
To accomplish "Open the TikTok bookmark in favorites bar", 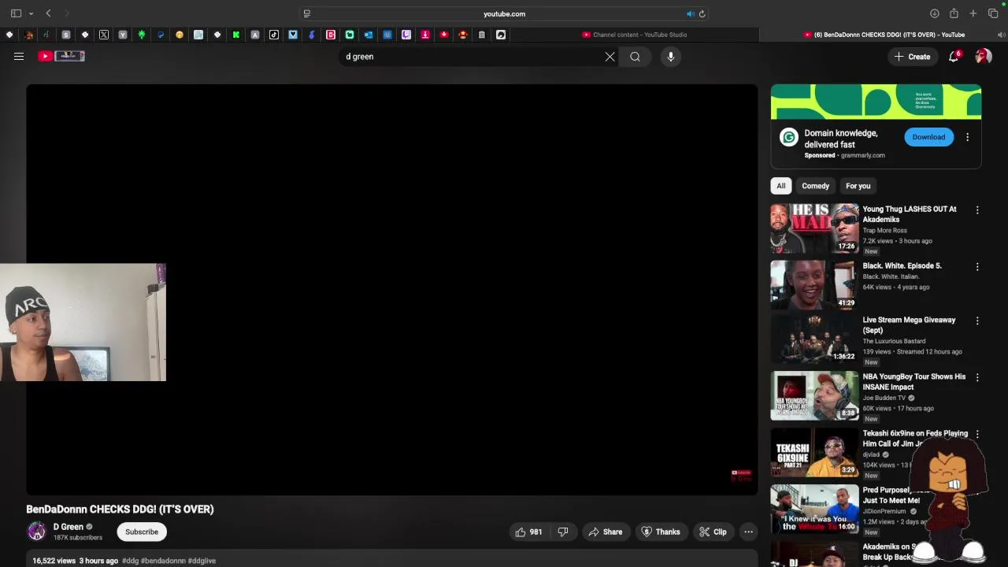I will pyautogui.click(x=274, y=35).
